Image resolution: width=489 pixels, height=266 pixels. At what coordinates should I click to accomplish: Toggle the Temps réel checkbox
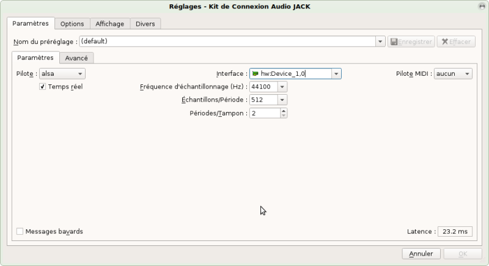tap(42, 87)
